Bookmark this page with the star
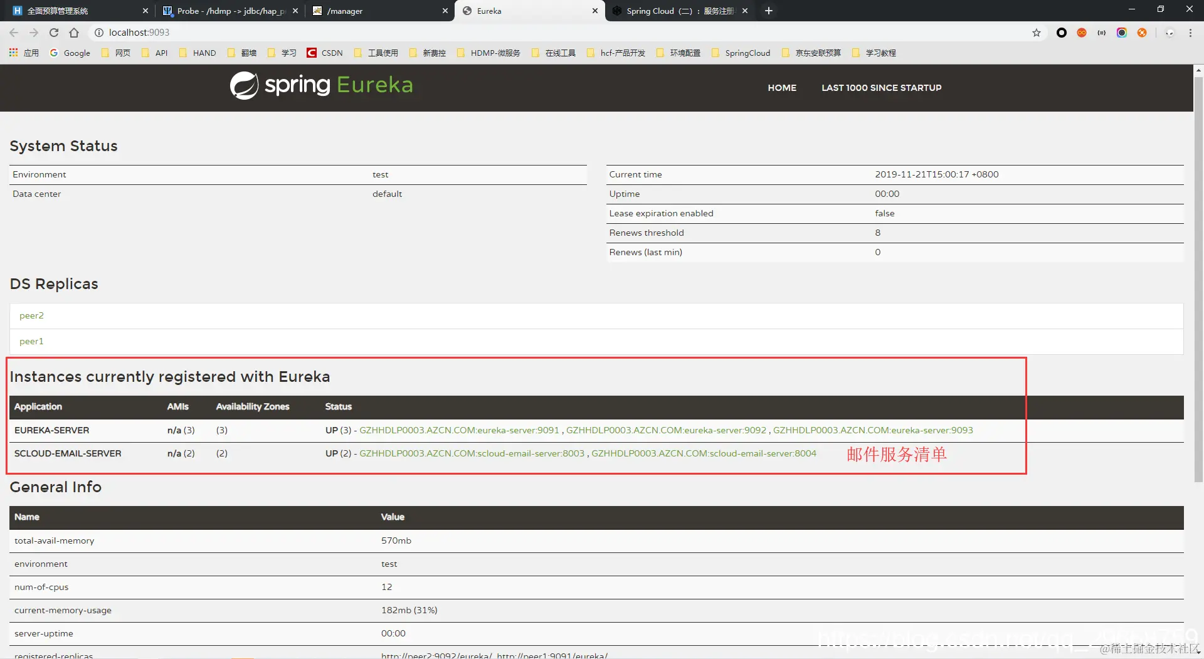Screen dimensions: 1204x659 (1037, 33)
